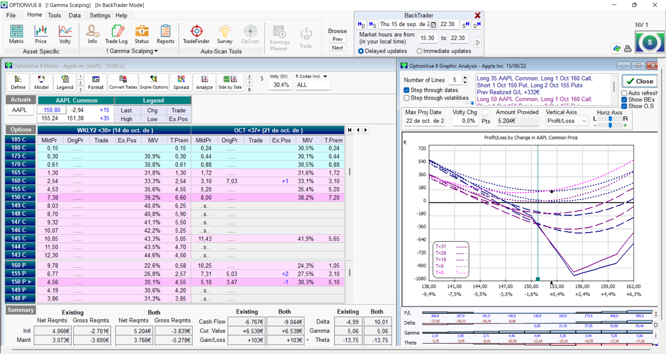Enable Auto refresh checkbox
The height and width of the screenshot is (354, 666).
[624, 93]
